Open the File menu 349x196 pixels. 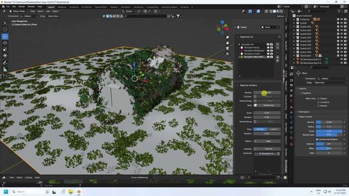[x=8, y=7]
